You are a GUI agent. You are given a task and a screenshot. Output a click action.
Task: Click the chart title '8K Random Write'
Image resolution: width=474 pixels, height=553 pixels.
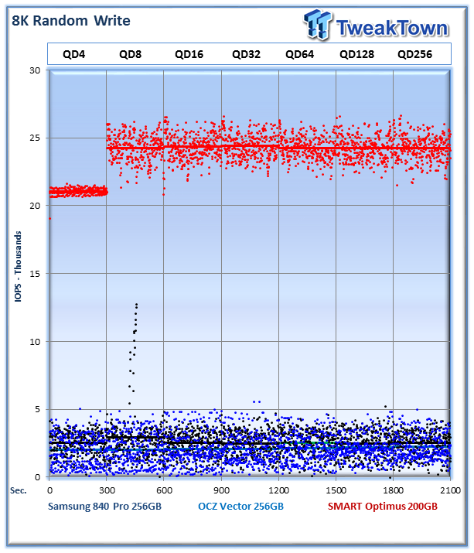(x=71, y=21)
